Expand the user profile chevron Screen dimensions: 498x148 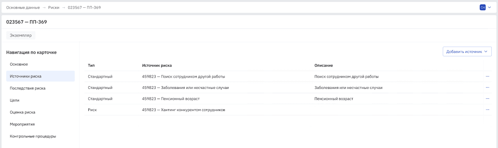click(489, 7)
